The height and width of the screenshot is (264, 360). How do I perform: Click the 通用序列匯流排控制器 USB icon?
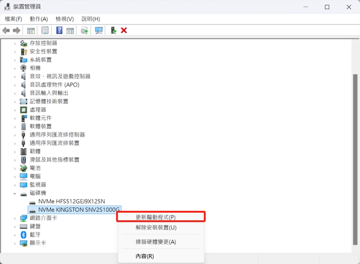click(23, 135)
